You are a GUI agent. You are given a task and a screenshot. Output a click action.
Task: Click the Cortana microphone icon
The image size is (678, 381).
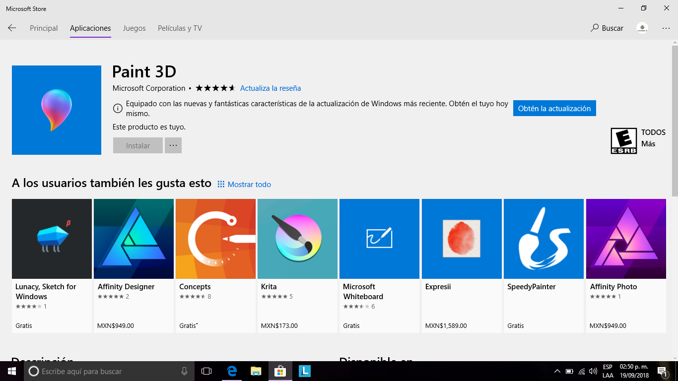click(184, 371)
